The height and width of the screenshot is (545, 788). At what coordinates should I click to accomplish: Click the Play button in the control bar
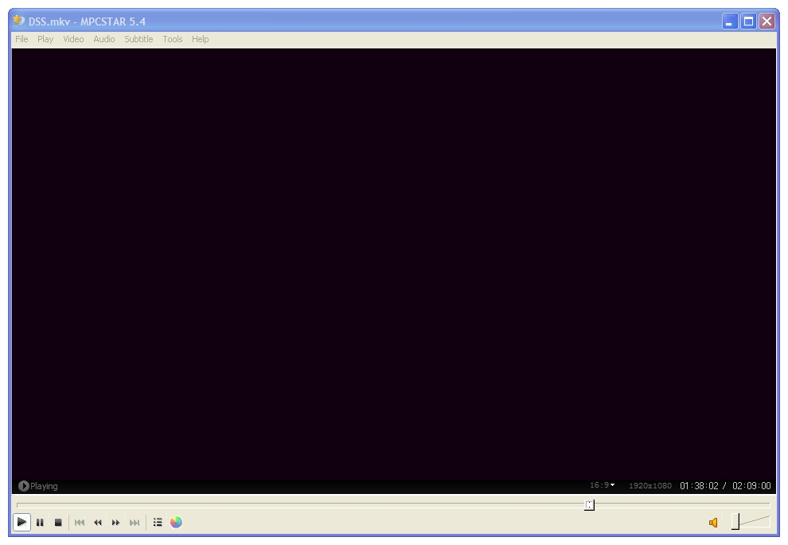point(21,522)
